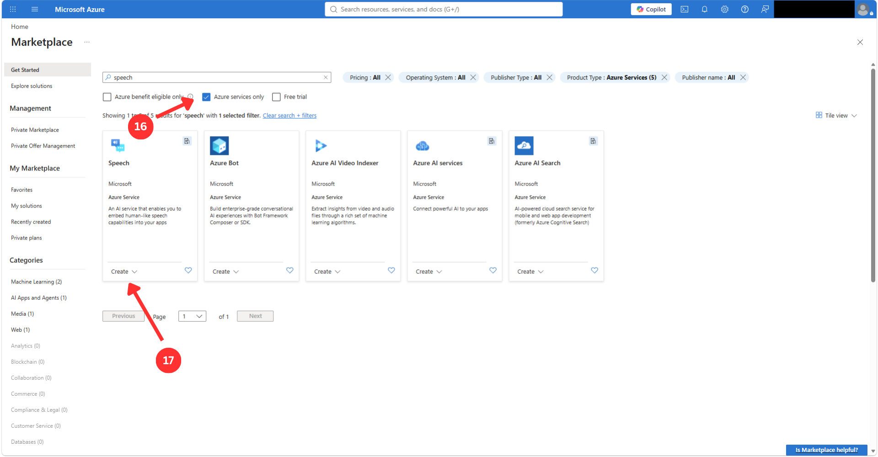Expand Create dropdown on Azure AI services
Screen dimensions: 878x457
(x=429, y=271)
